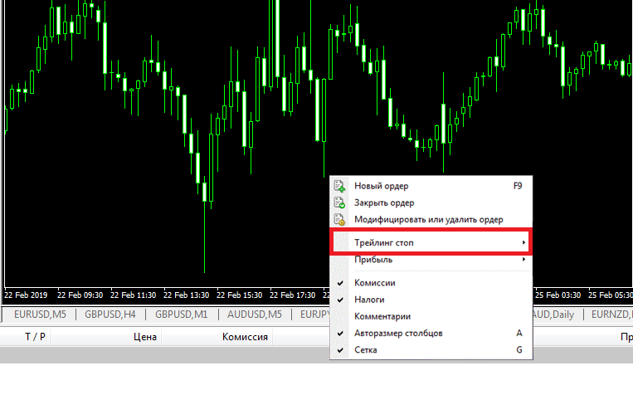The height and width of the screenshot is (395, 633).
Task: Select Модифицировать или удалить ордер entry
Action: (x=429, y=220)
